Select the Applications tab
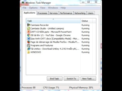The image size is (122, 91). point(29,13)
